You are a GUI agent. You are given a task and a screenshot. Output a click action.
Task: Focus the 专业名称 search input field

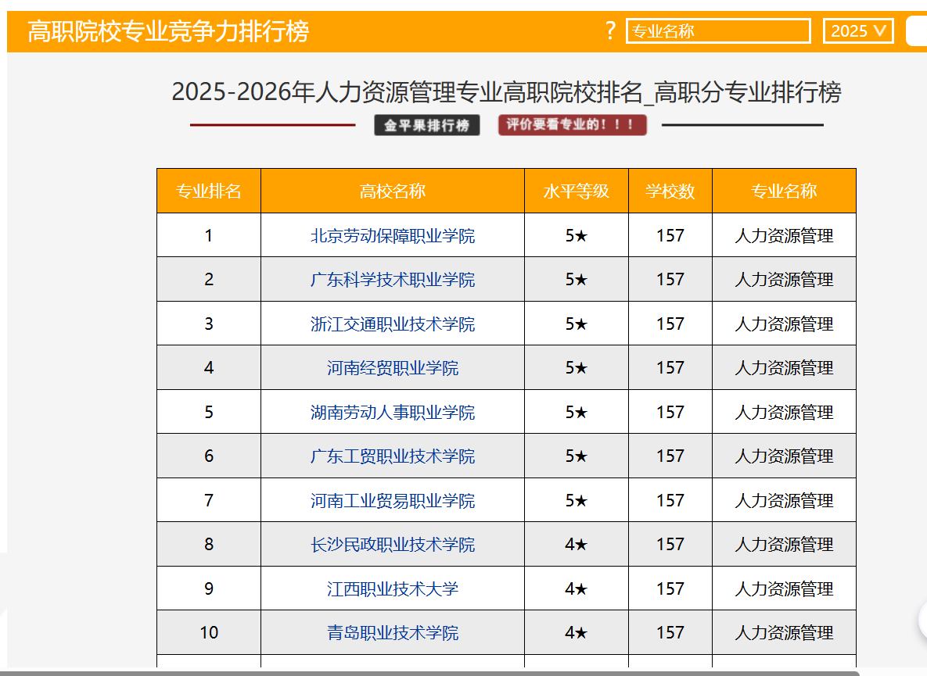[718, 30]
